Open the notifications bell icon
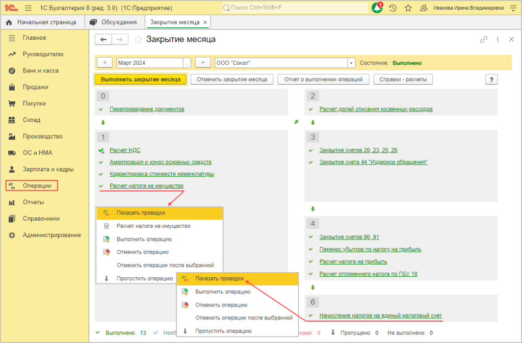Viewport: 522px width, 343px height. coord(377,8)
